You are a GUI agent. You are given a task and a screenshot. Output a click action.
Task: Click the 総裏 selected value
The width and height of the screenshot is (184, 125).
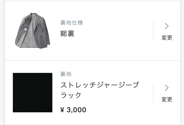[67, 33]
